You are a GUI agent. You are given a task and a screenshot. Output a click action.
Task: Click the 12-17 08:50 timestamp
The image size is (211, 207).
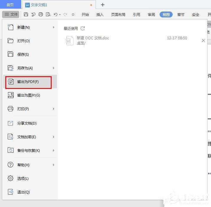(177, 38)
